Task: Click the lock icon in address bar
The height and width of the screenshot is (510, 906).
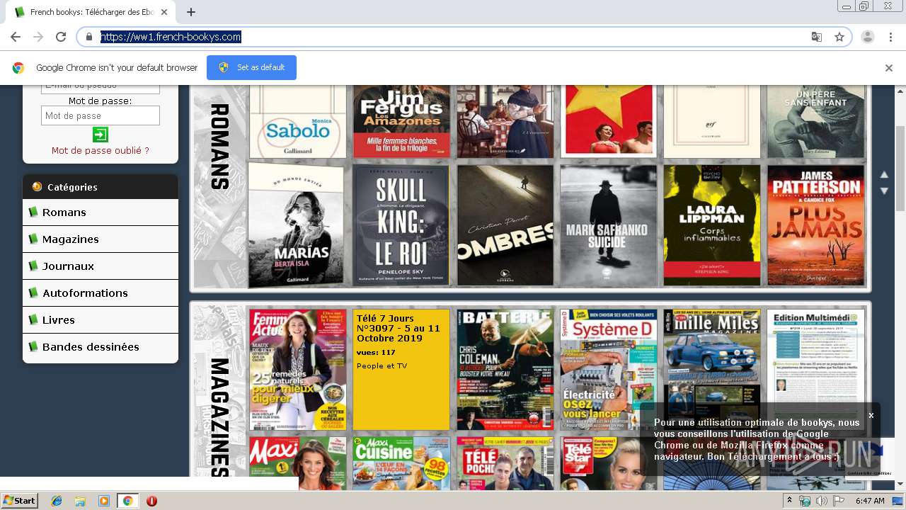Action: (x=89, y=37)
